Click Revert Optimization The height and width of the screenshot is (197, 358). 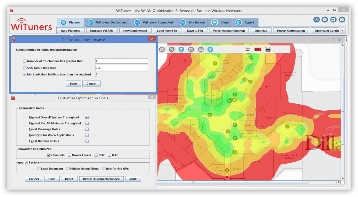(291, 31)
